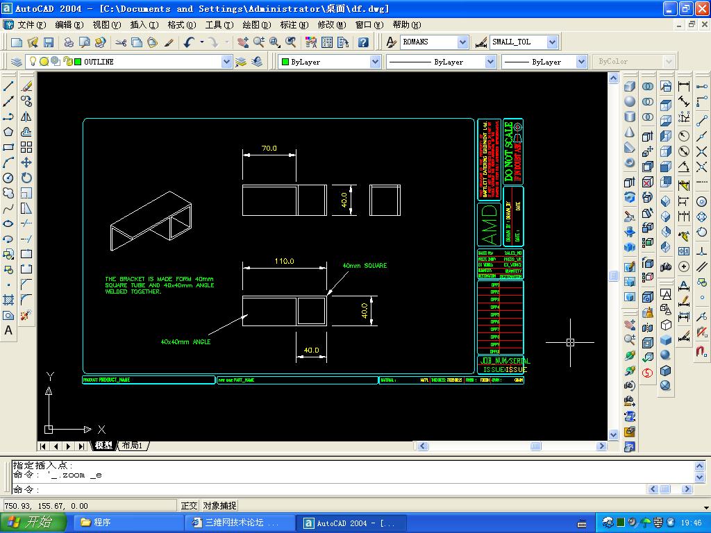
Task: Click the Save icon
Action: pos(49,42)
